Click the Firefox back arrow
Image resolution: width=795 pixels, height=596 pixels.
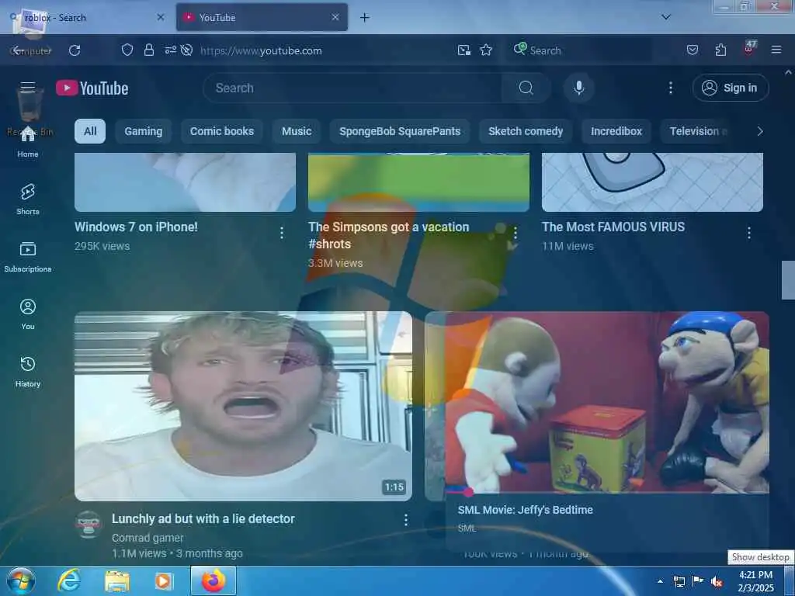[18, 50]
